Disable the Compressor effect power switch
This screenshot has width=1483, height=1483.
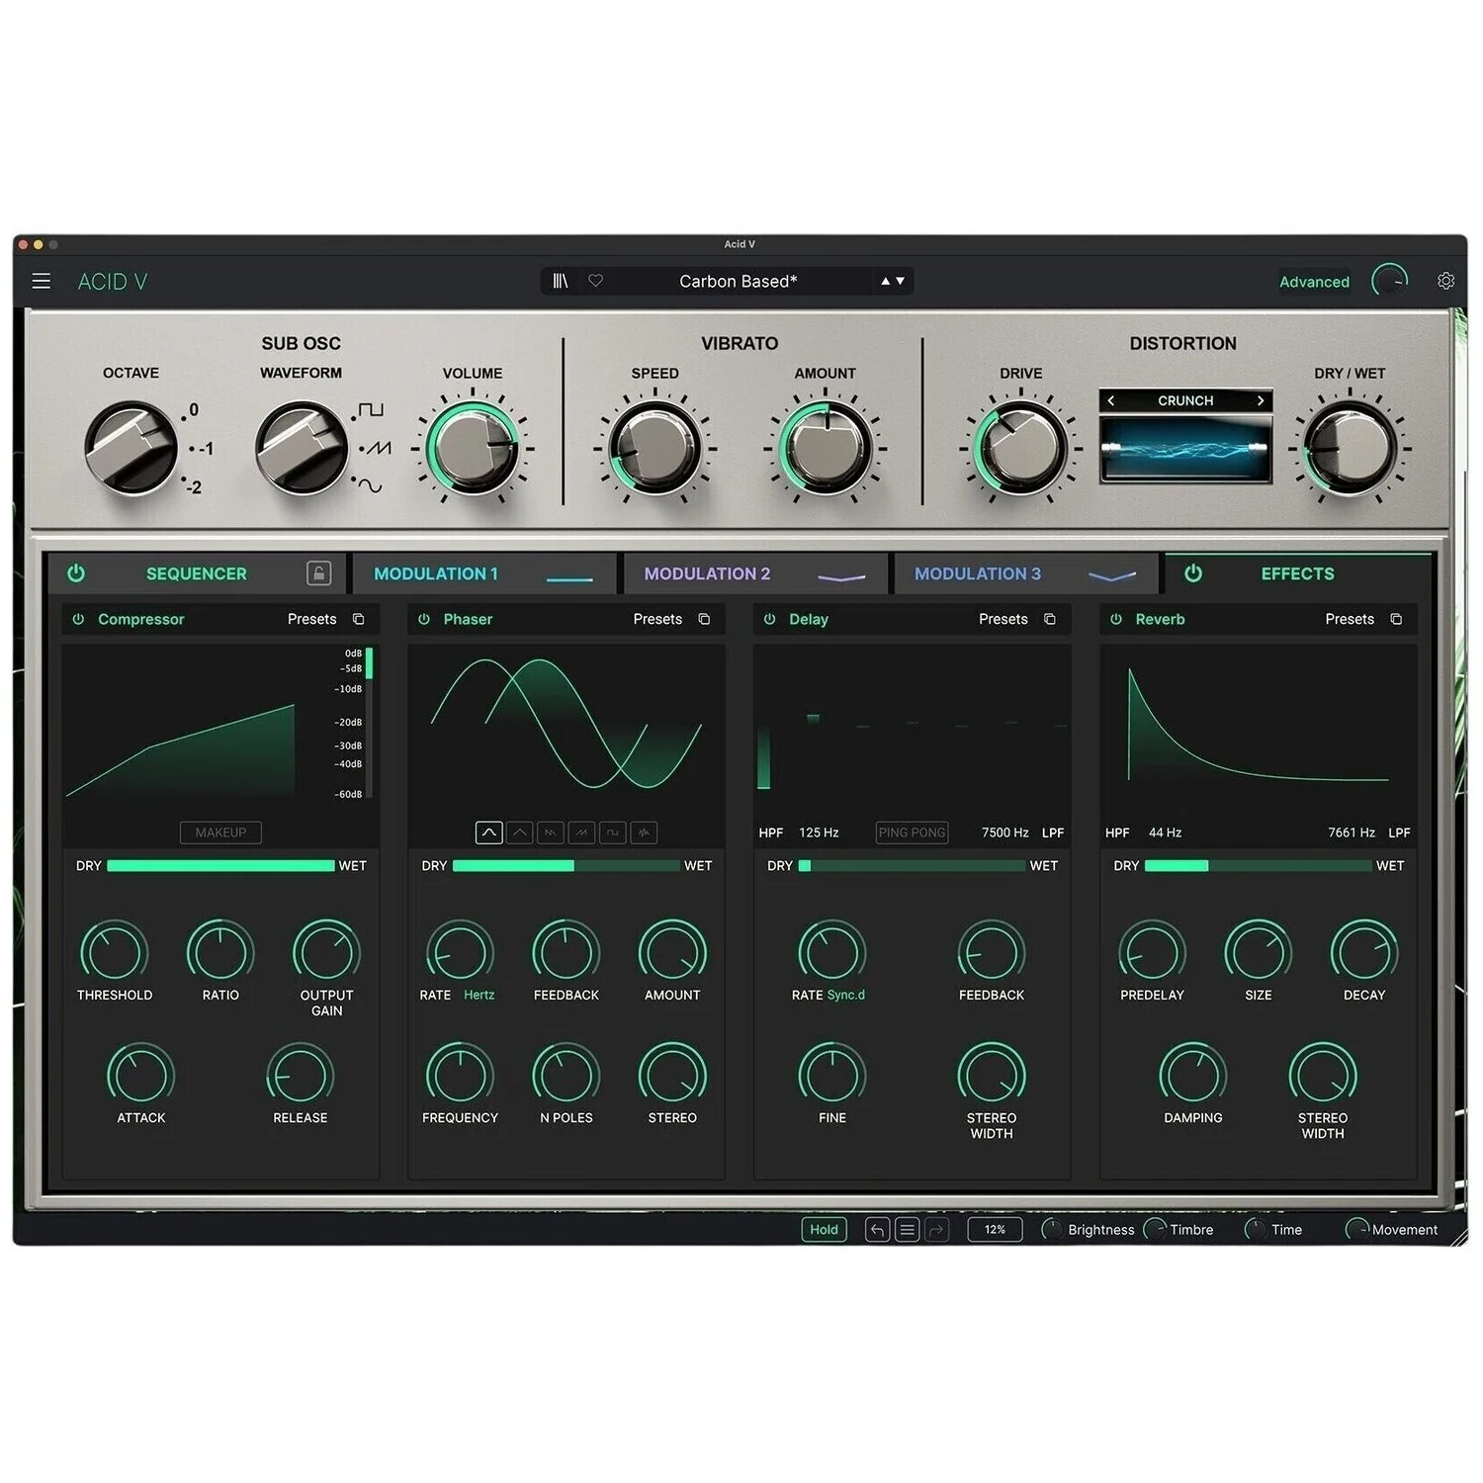[x=78, y=620]
